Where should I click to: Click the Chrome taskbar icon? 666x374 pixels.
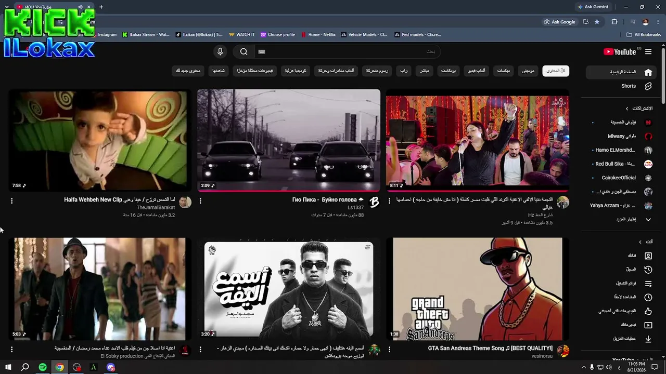coord(60,367)
